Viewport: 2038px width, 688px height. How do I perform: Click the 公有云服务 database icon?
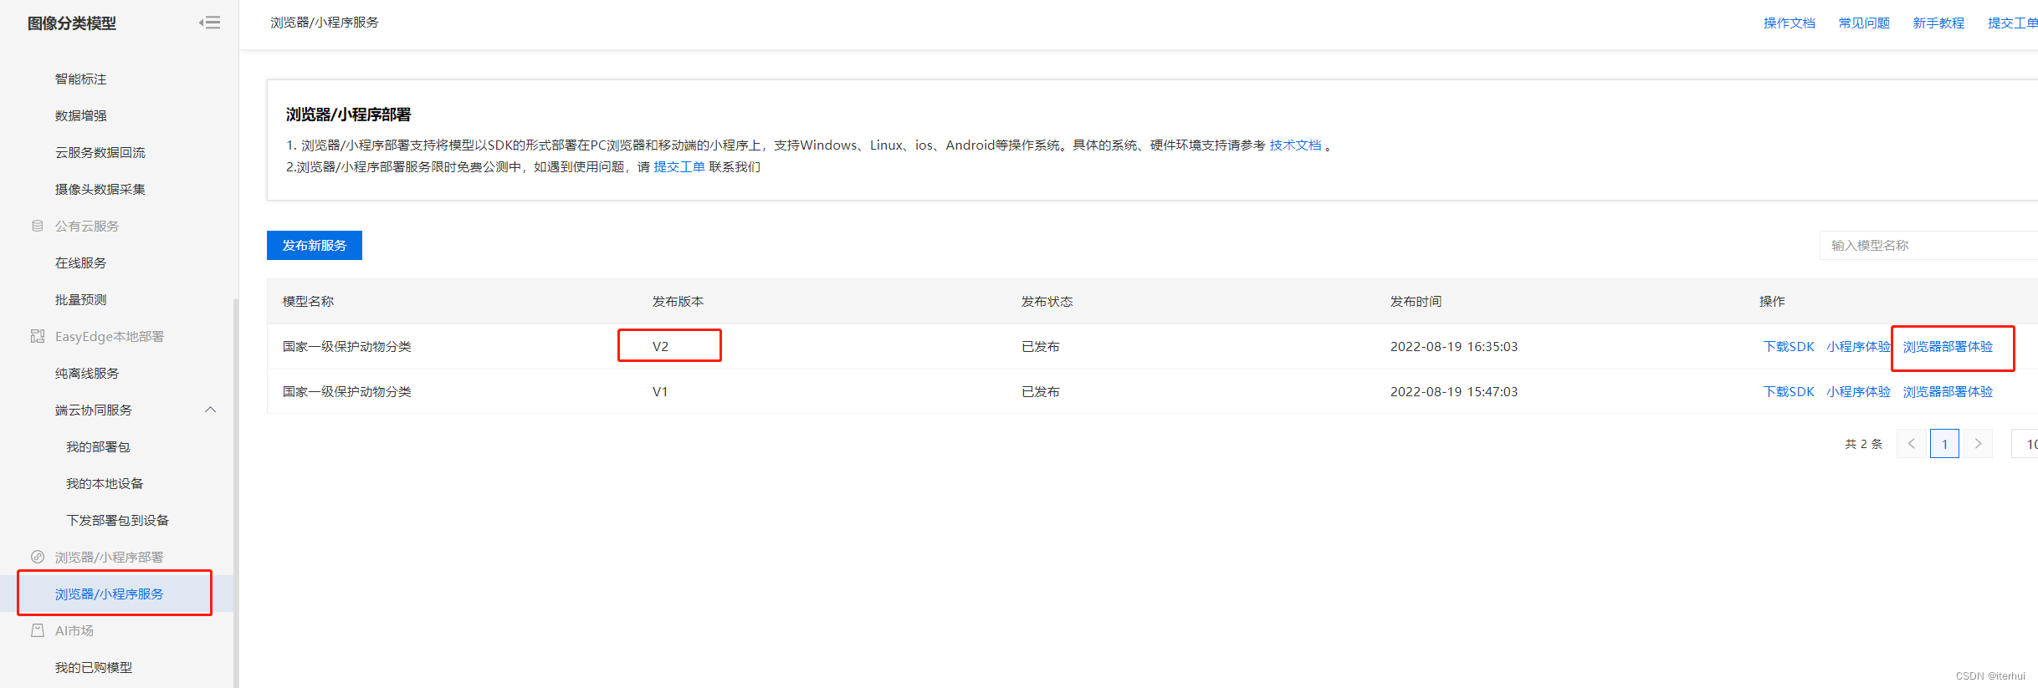pos(38,226)
